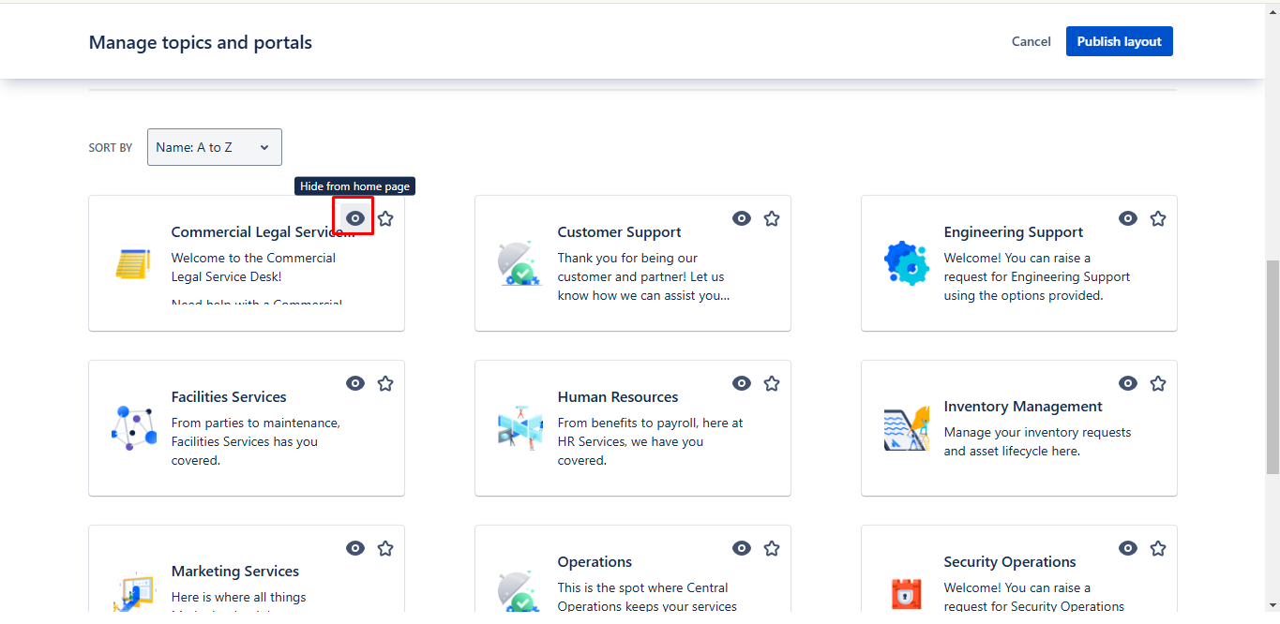
Task: Star the Facilities Services portal
Action: [x=385, y=383]
